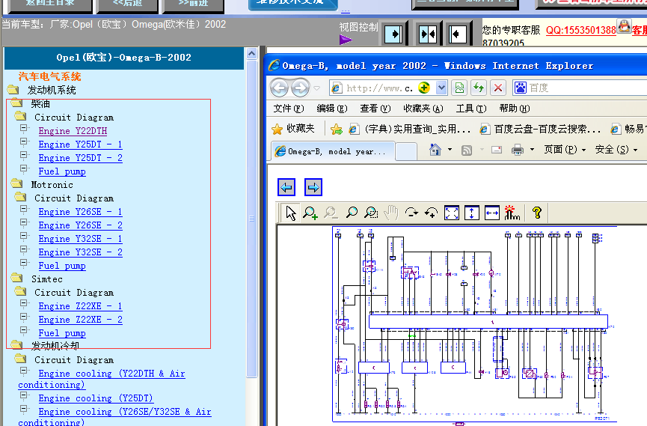Click the IE home icon
Image resolution: width=647 pixels, height=426 pixels.
tap(435, 150)
